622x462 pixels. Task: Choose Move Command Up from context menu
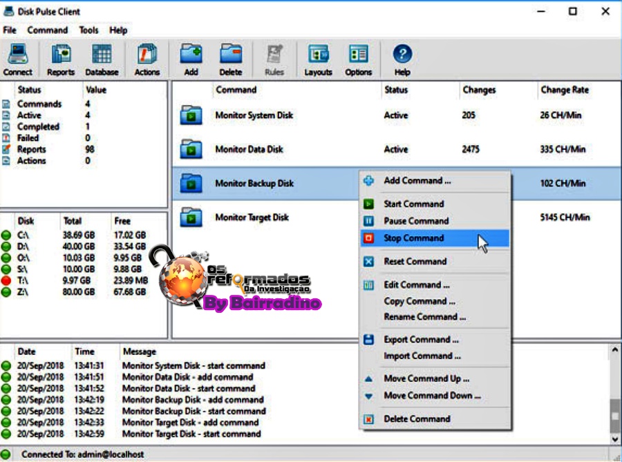(x=435, y=379)
